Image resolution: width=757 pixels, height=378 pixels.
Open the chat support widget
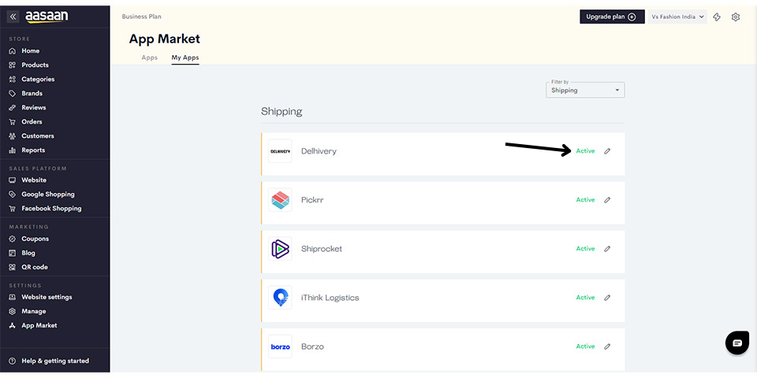click(737, 343)
